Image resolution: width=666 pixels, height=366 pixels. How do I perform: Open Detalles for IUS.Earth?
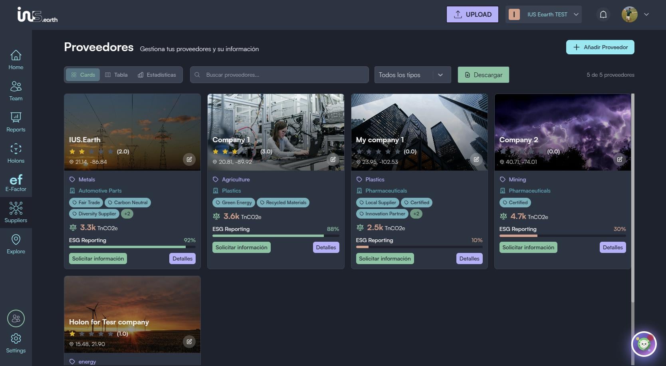click(182, 259)
